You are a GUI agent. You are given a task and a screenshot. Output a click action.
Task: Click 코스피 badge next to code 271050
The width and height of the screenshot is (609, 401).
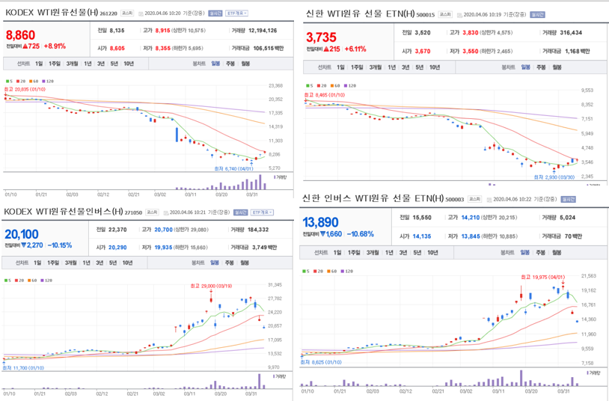pos(152,212)
